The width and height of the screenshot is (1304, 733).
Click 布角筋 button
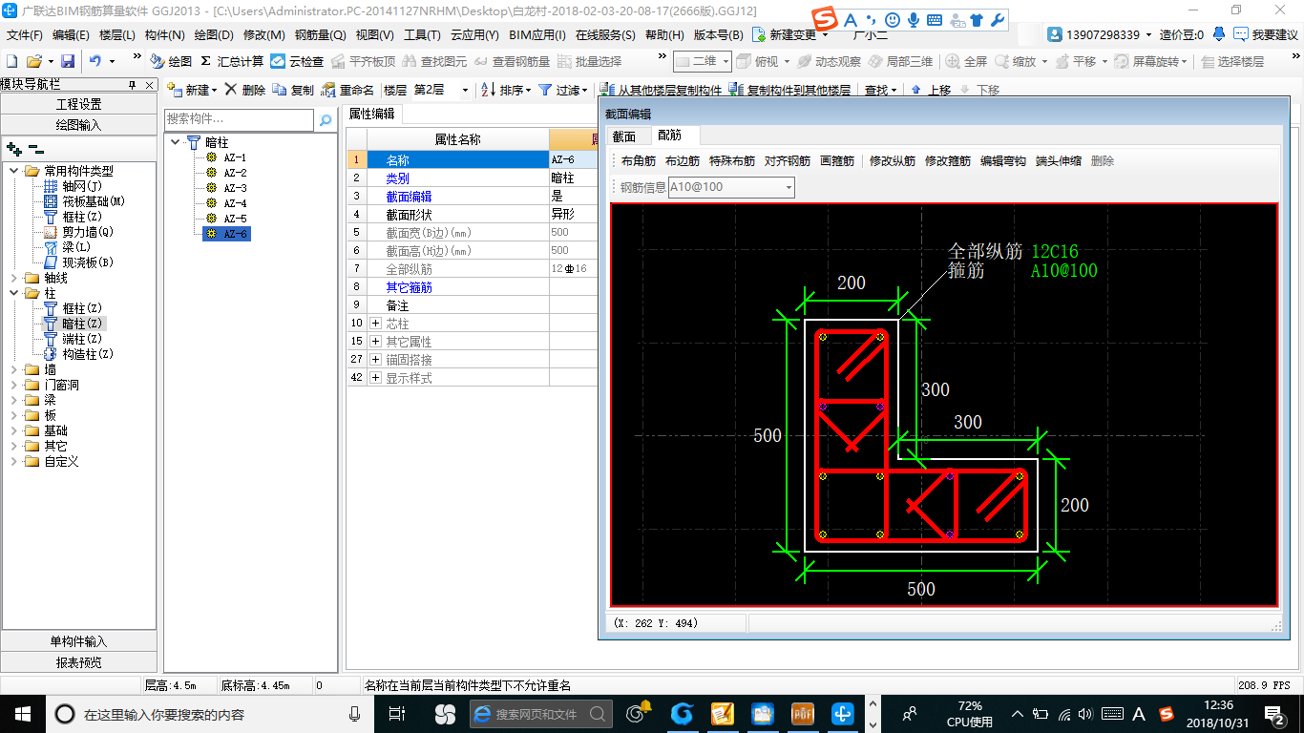pyautogui.click(x=639, y=161)
